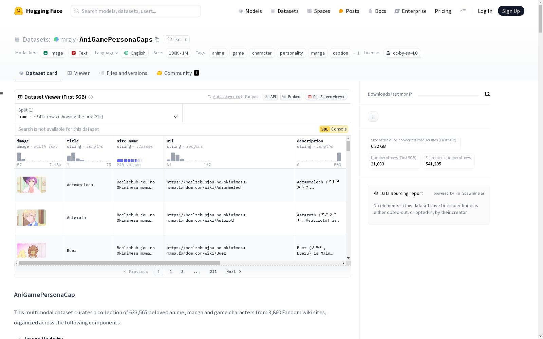This screenshot has height=339, width=543.
Task: Launch Full Screen Viewer
Action: (326, 97)
